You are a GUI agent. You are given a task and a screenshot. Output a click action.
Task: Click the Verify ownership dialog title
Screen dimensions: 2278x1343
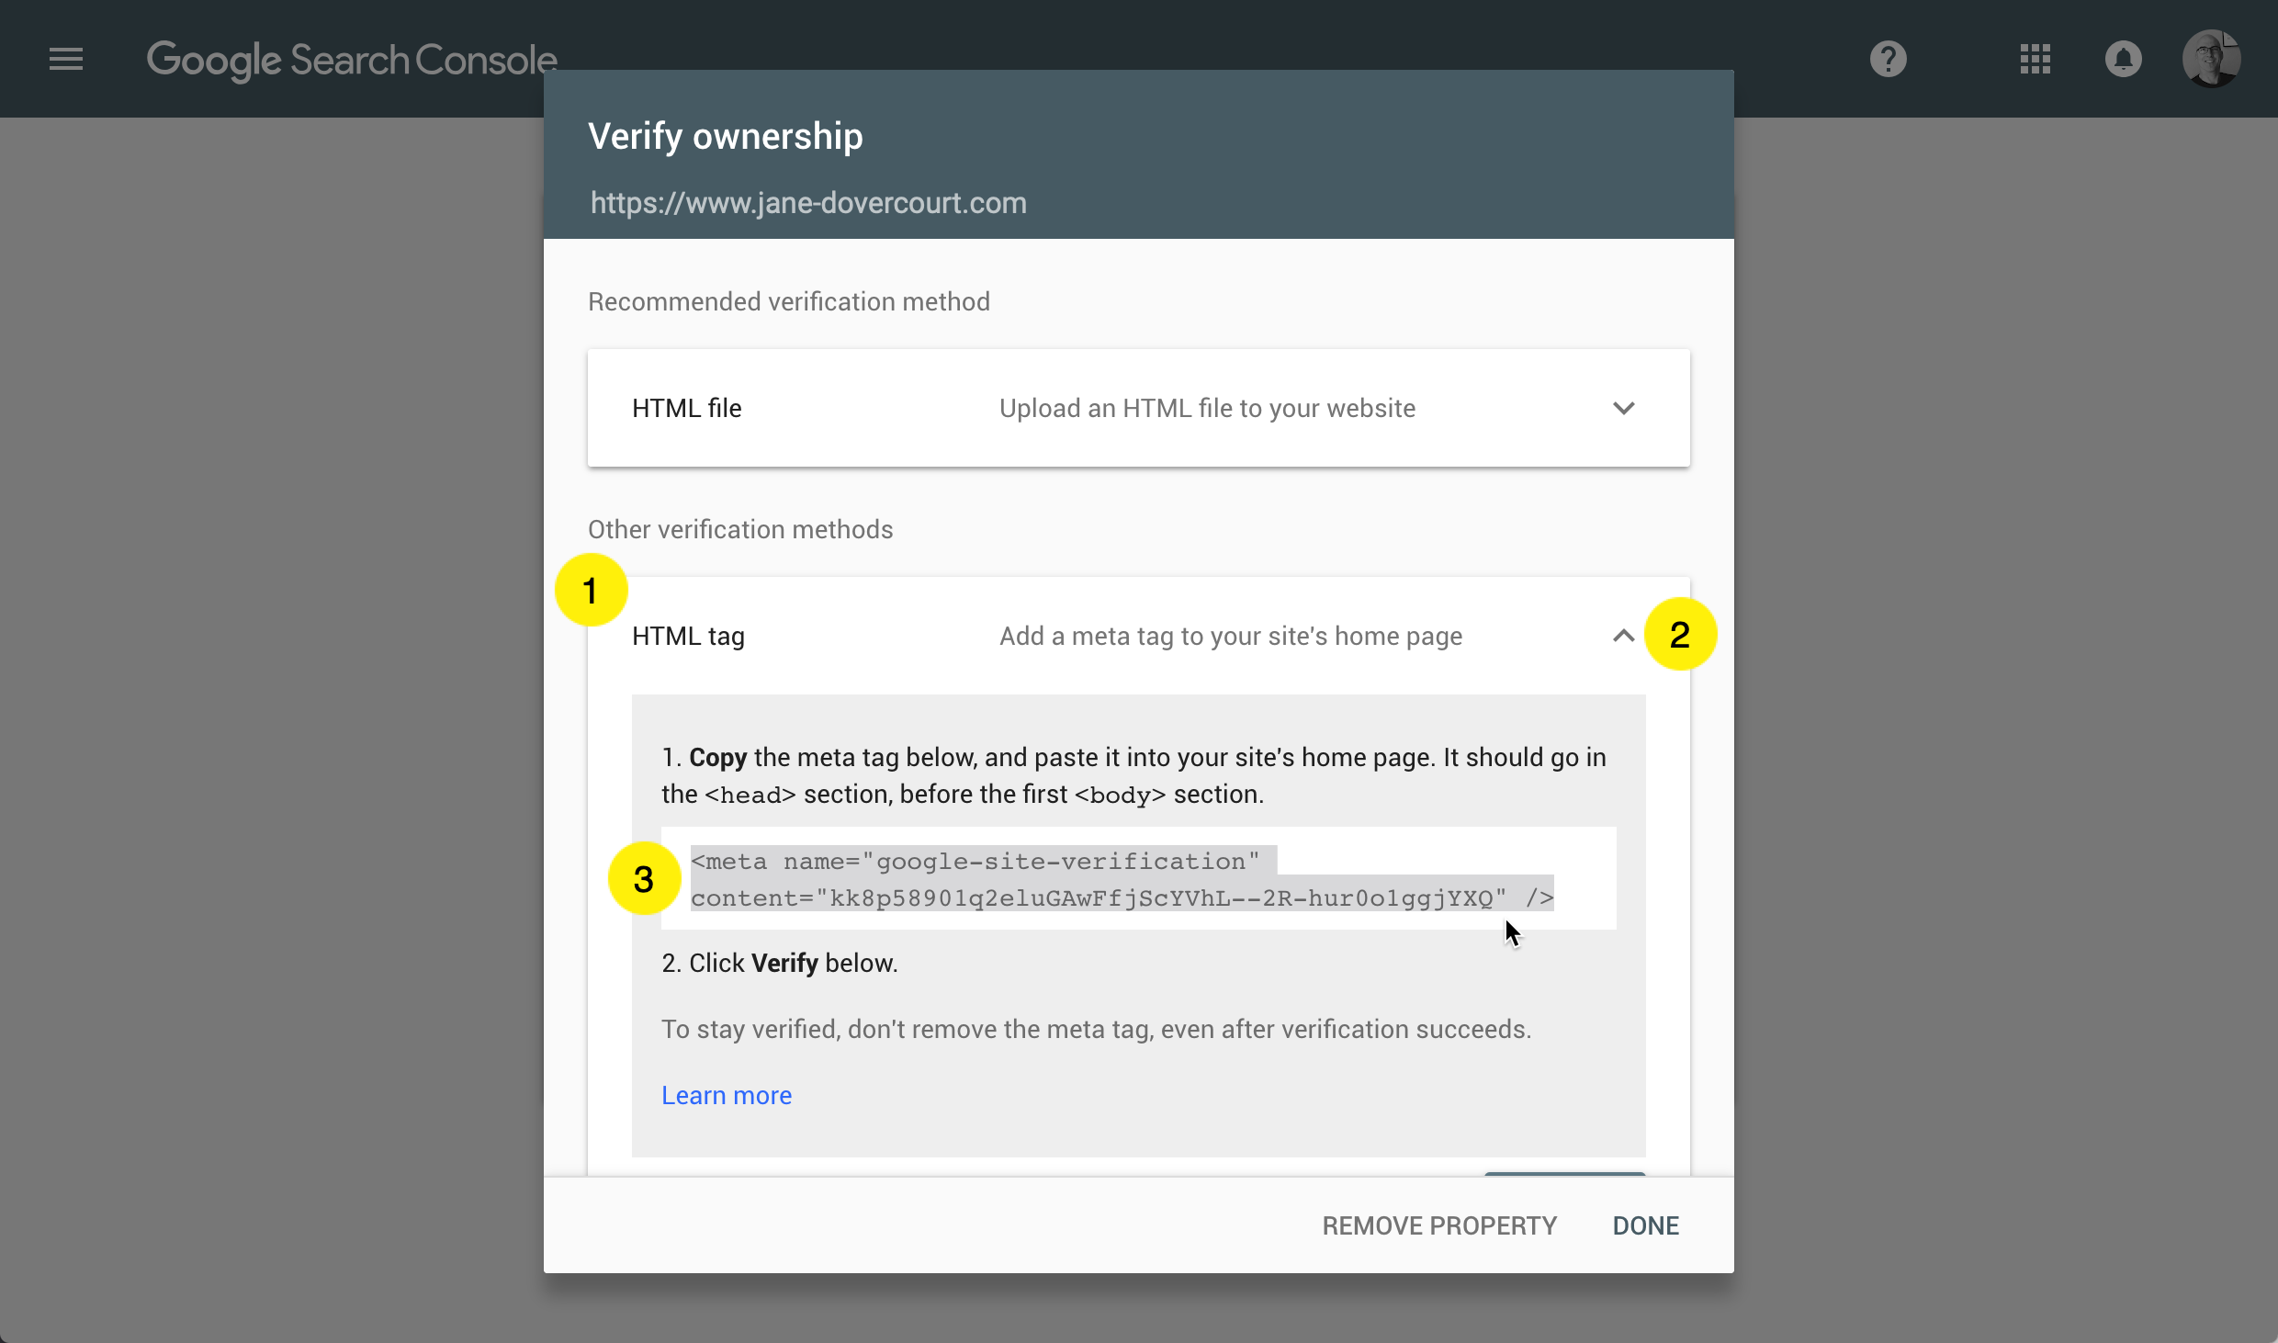click(x=725, y=136)
